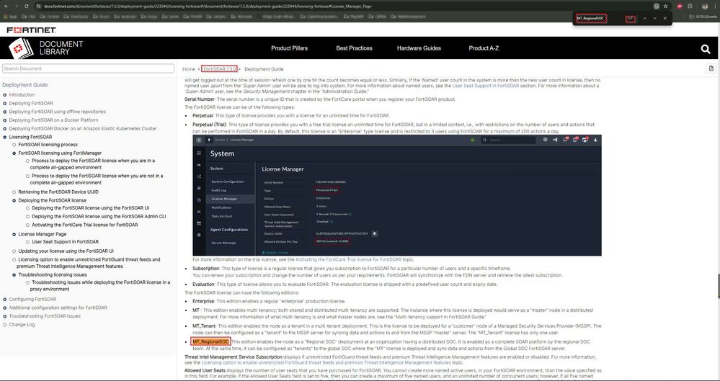The height and width of the screenshot is (381, 720).
Task: Open the Hardware Guides menu
Action: tap(419, 48)
